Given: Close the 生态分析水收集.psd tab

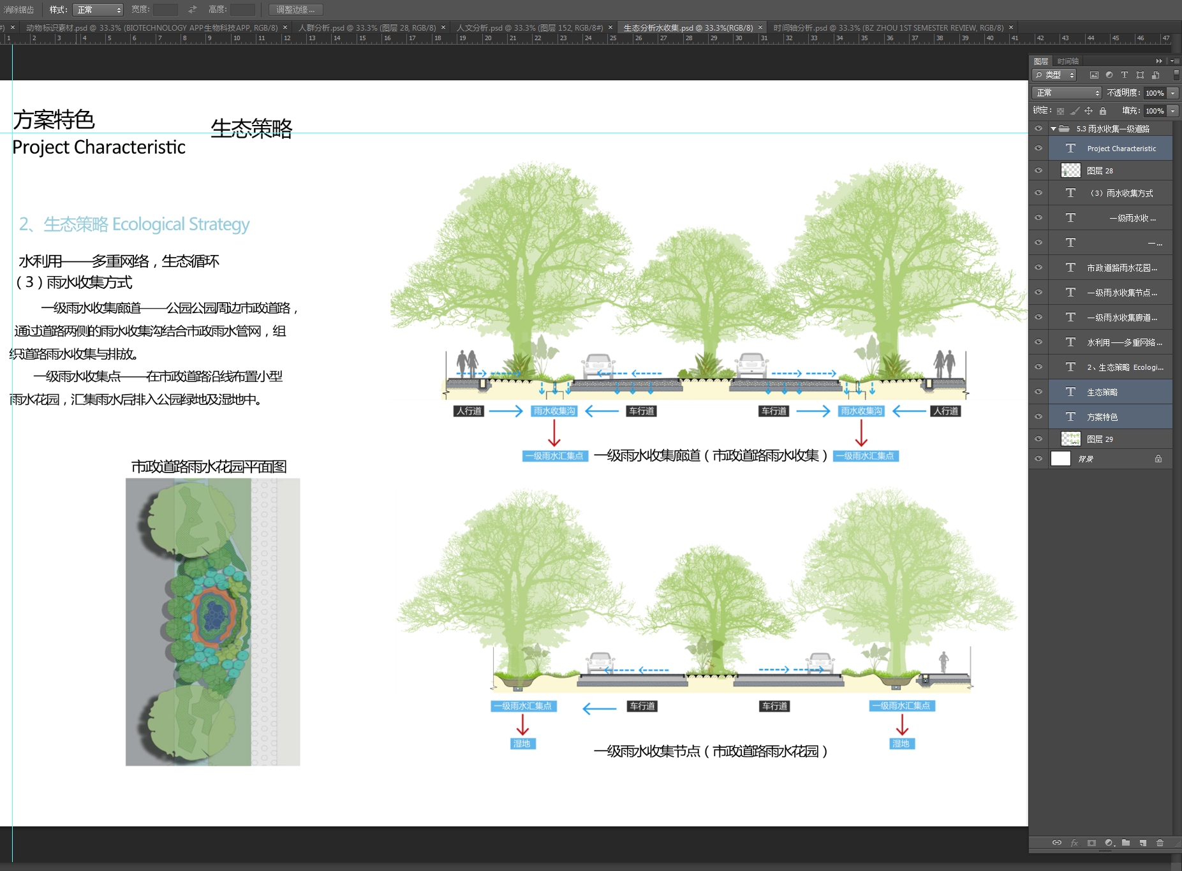Looking at the screenshot, I should 760,27.
